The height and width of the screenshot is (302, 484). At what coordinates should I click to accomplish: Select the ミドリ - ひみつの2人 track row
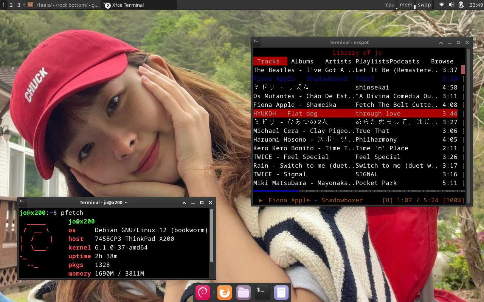[355, 122]
